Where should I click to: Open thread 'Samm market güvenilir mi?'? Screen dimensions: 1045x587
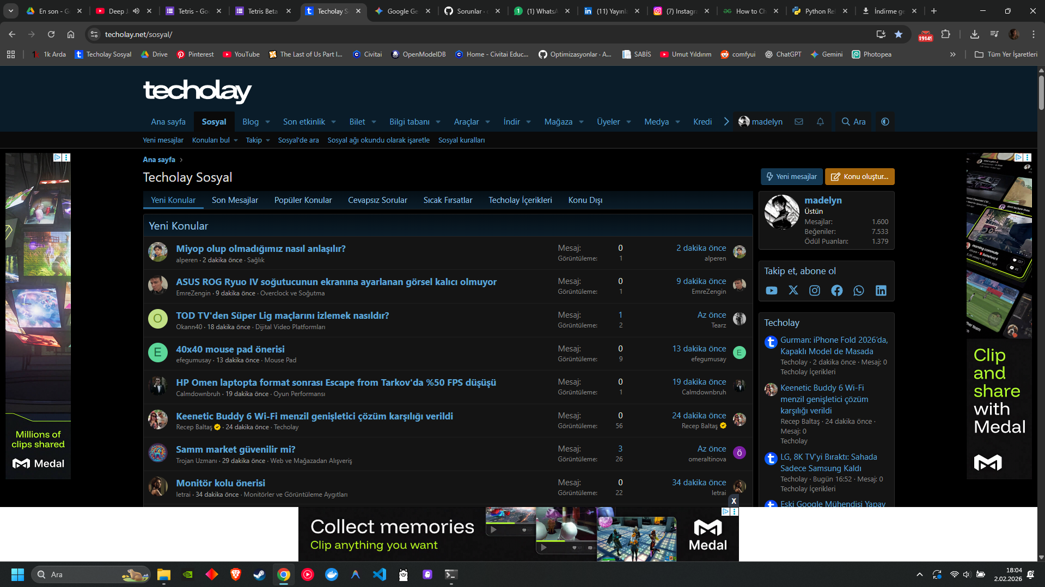(236, 449)
